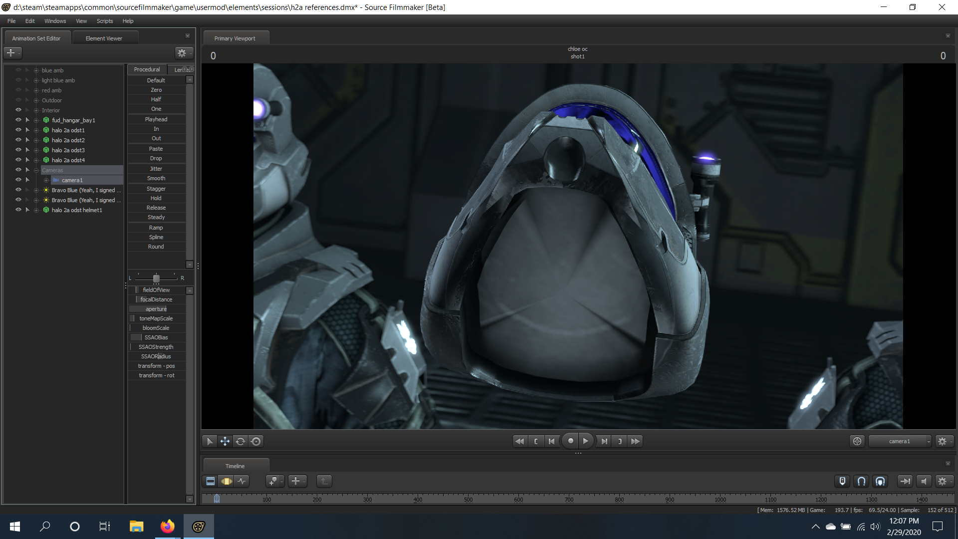The height and width of the screenshot is (539, 958).
Task: Toggle timeline lock playhead icon
Action: (x=842, y=481)
